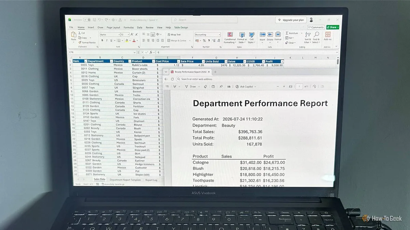The image size is (410, 230).
Task: Expand the Accounting number format dropdown
Action: 219,35
